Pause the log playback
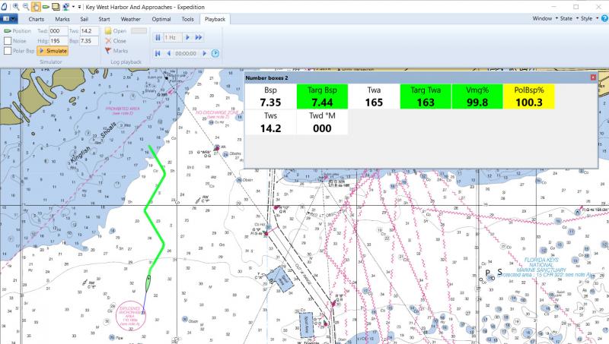Screen dimensions: 609x344 158,36
